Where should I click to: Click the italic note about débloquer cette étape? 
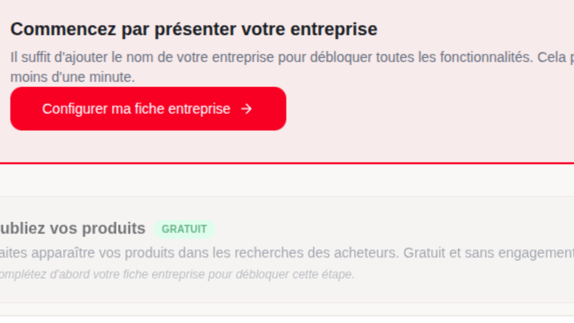(x=176, y=274)
